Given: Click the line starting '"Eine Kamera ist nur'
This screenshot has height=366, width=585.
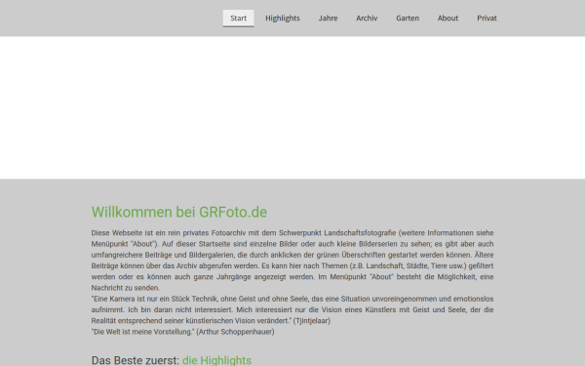Looking at the screenshot, I should 292,299.
